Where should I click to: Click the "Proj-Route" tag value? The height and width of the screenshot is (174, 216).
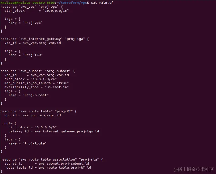(x=35, y=143)
